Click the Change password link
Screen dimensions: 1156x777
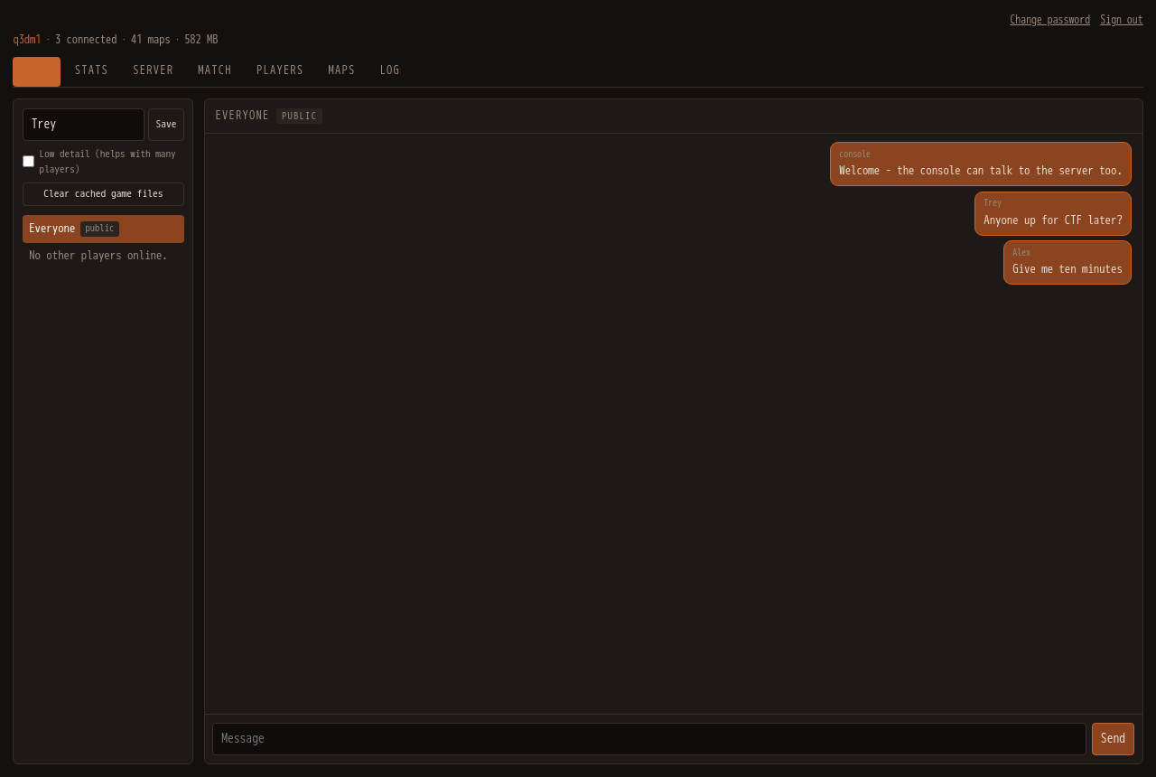1049,20
